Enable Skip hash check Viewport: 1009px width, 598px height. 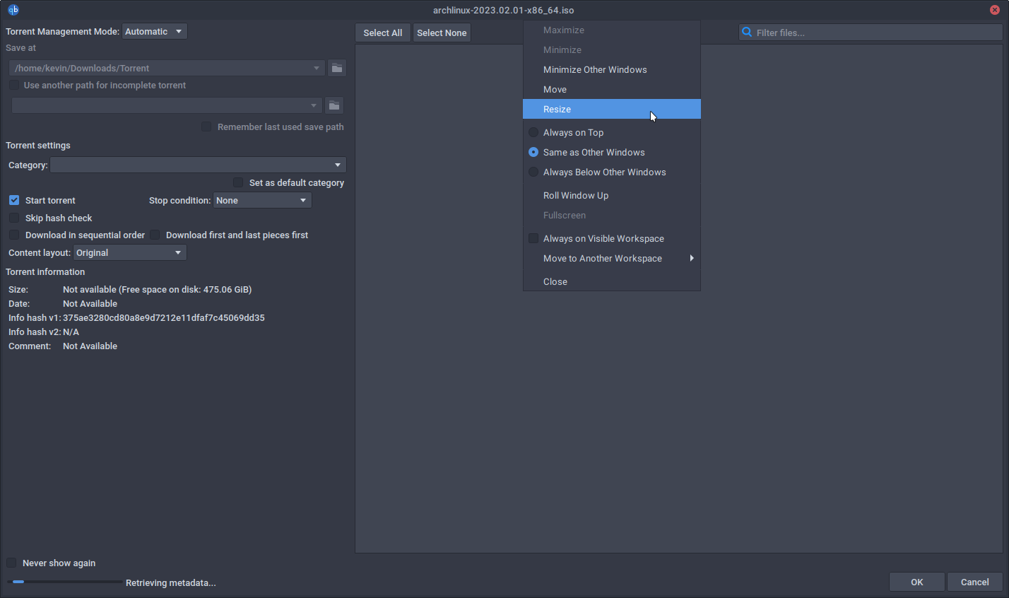click(14, 218)
